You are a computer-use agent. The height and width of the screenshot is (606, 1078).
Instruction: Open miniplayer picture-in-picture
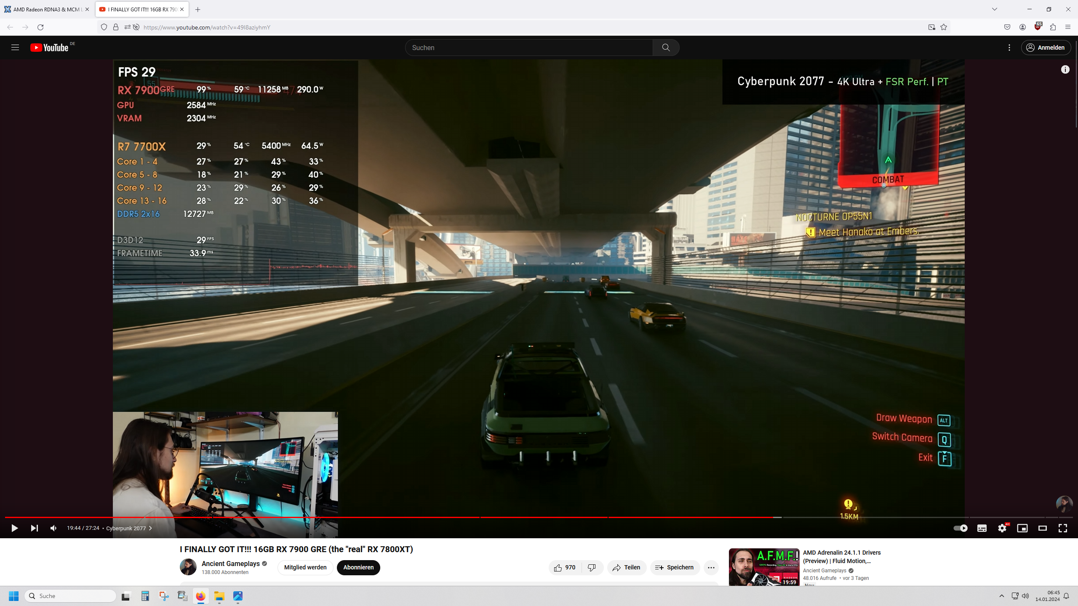1022,528
